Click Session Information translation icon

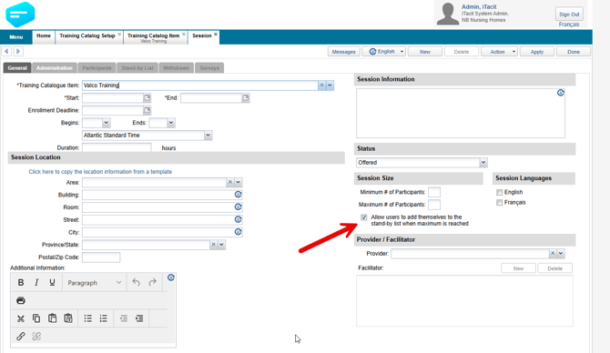[561, 93]
